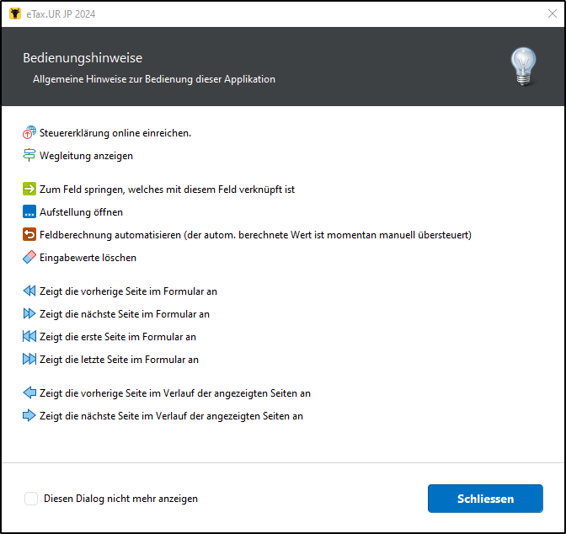Enable 'Diesen Dialog nicht mehr anzeigen' checkbox

tap(31, 499)
